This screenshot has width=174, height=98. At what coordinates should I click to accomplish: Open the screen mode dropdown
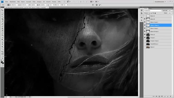tap(97, 2)
